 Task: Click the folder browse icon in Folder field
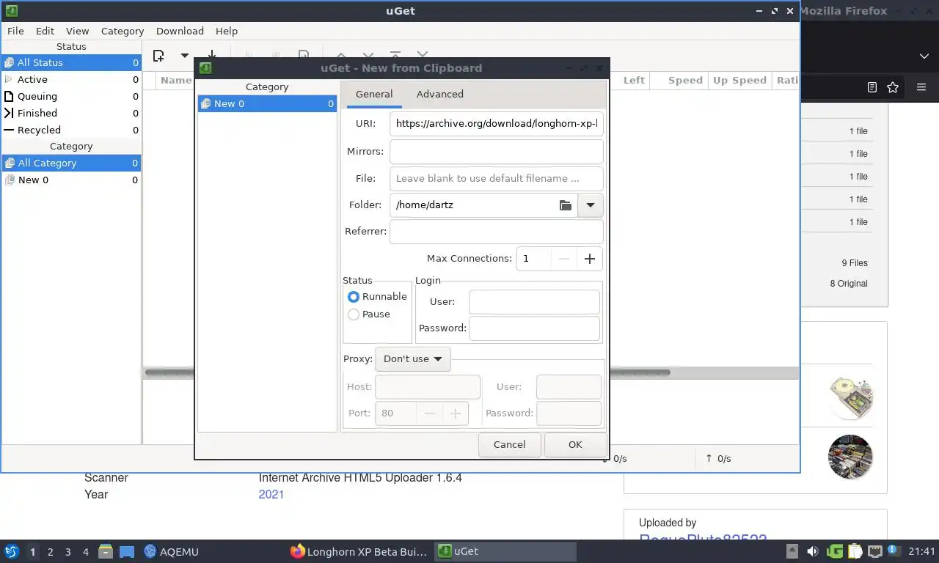coord(565,205)
